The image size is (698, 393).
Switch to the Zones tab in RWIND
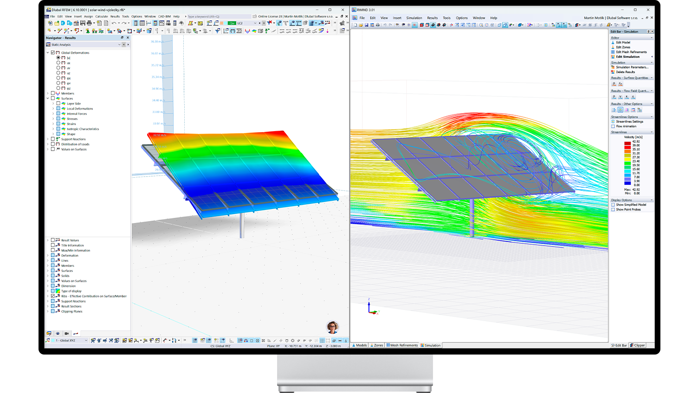point(377,345)
